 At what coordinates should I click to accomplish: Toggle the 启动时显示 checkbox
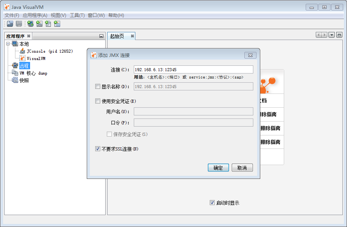(x=212, y=203)
